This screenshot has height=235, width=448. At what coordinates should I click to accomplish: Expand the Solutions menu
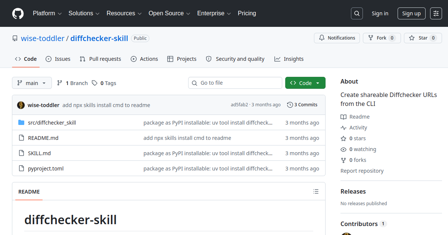(84, 13)
